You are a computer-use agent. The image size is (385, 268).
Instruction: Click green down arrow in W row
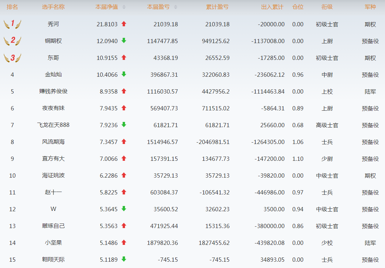click(124, 209)
